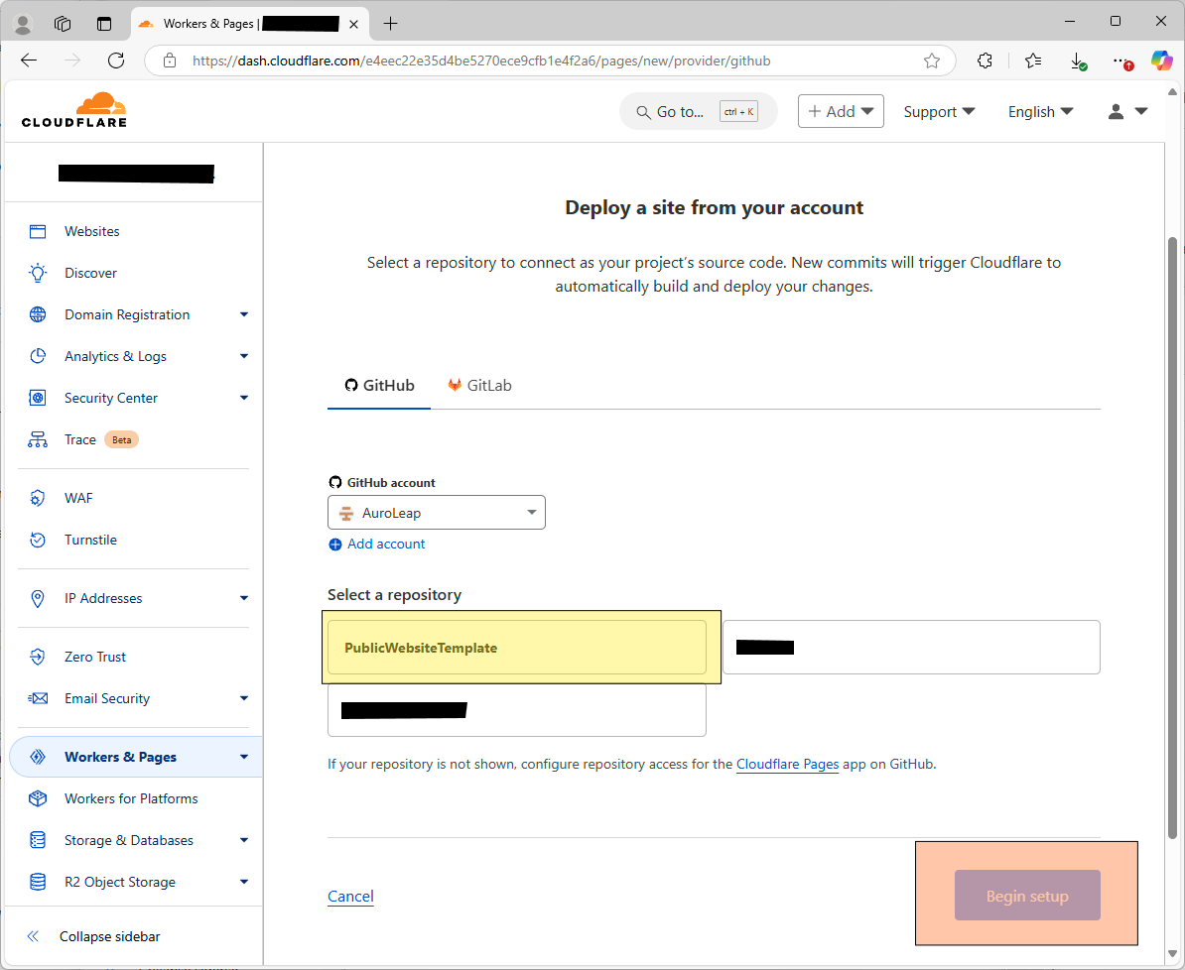
Task: Click the Go to search box
Action: click(x=698, y=112)
